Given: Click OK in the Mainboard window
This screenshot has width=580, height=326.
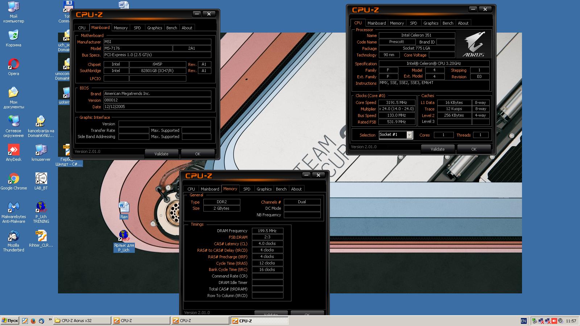Looking at the screenshot, I should (x=198, y=154).
